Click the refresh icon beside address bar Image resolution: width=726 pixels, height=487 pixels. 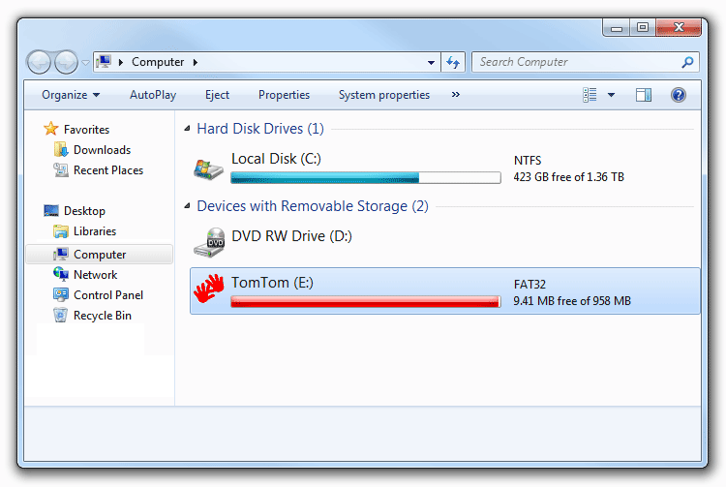(x=453, y=62)
